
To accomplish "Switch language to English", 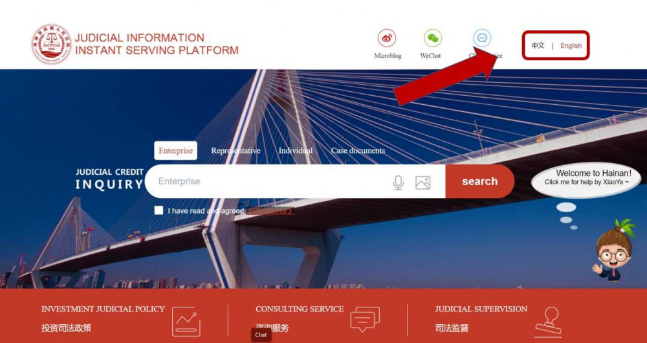I will coord(571,46).
